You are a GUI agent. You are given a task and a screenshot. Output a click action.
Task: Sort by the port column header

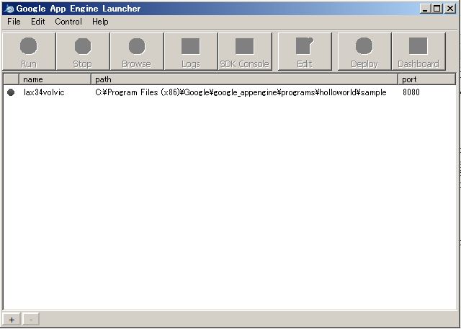click(x=427, y=79)
